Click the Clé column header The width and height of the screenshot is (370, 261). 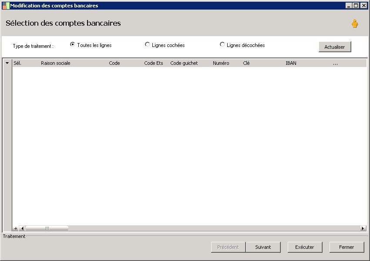click(x=246, y=63)
